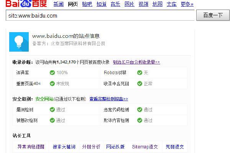Click green check beside 100% inclusion rate

click(52, 73)
